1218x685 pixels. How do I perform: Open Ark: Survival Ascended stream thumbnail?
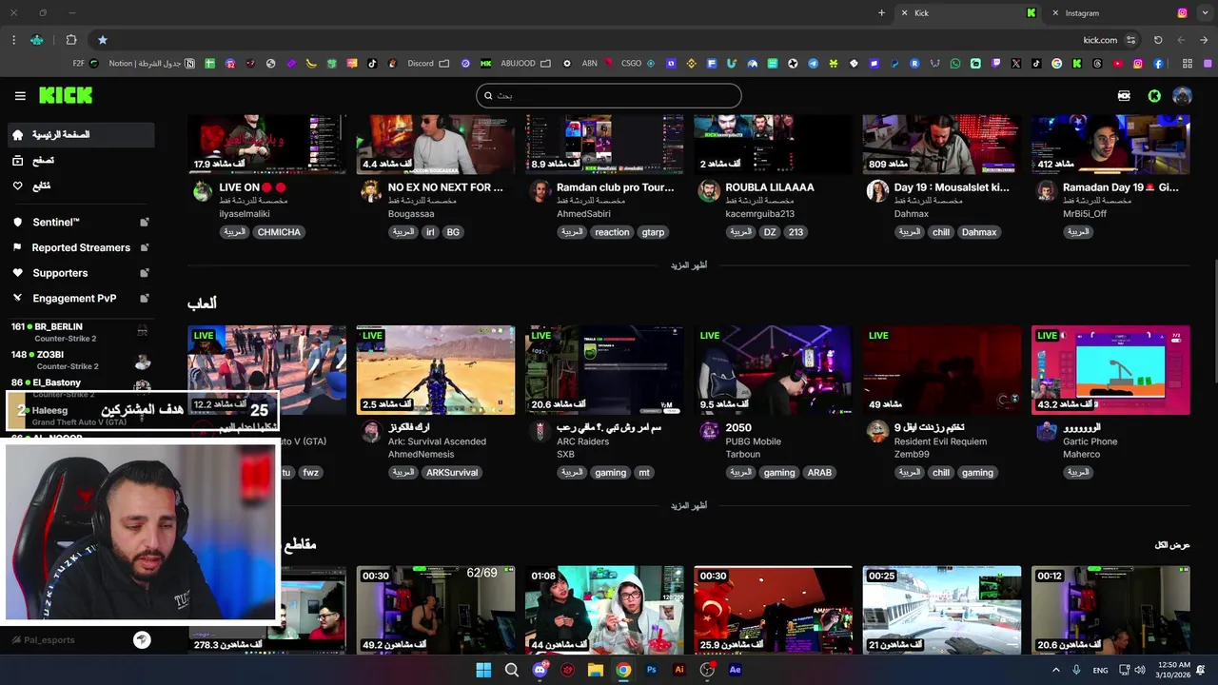[436, 370]
